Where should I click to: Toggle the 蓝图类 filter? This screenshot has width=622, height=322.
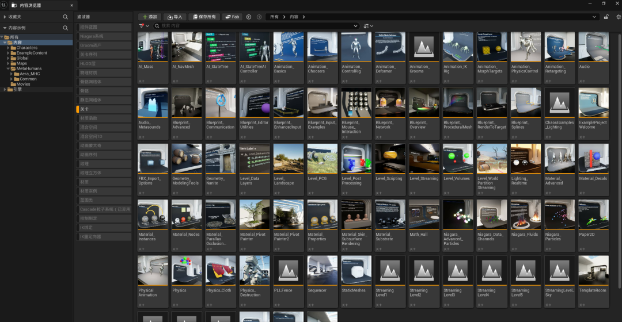pos(104,201)
